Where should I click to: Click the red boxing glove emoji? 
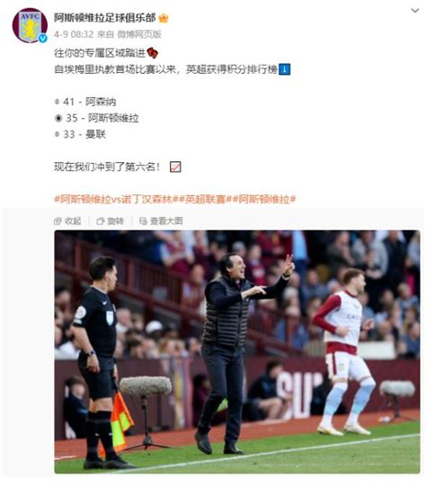tap(152, 53)
